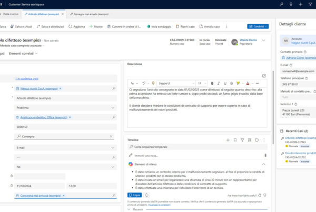Screen dimensions: 316x212
Task: Click the Annulla caso command
Action: coord(210,27)
